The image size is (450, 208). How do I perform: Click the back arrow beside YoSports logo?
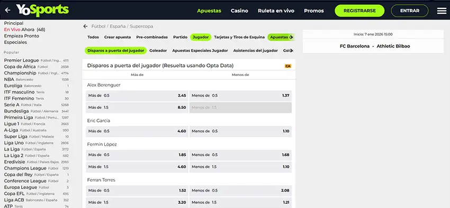point(7,11)
